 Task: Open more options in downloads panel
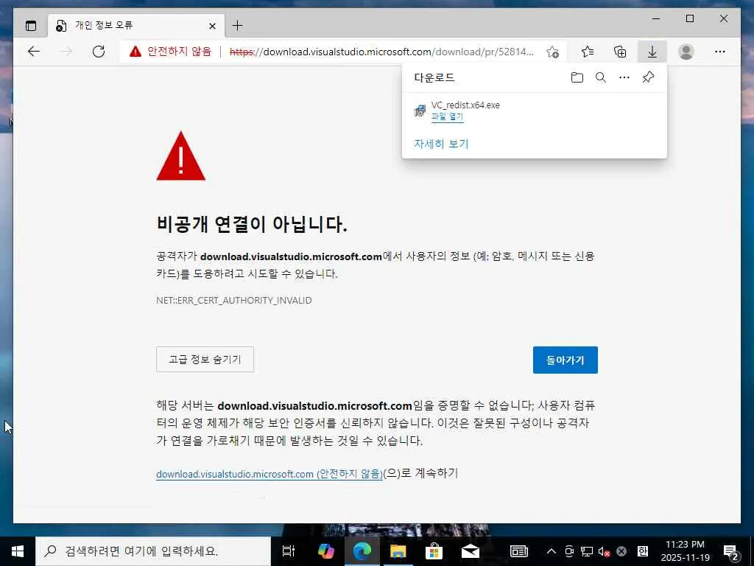[624, 77]
